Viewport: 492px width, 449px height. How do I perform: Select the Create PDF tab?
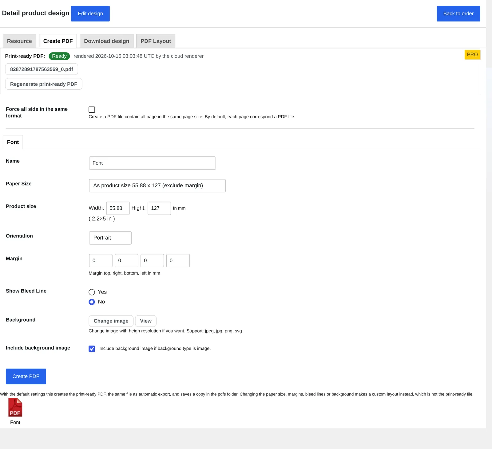click(58, 41)
